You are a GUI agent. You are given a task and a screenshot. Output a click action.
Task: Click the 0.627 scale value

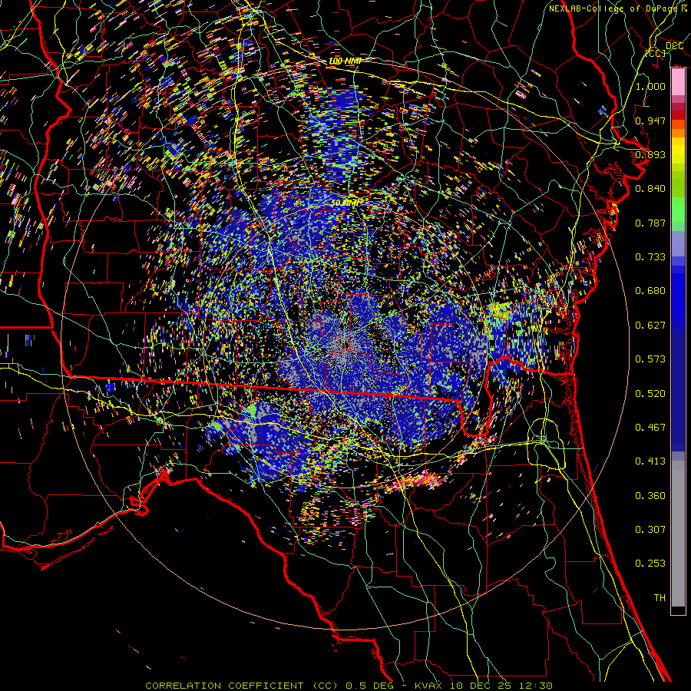point(650,326)
